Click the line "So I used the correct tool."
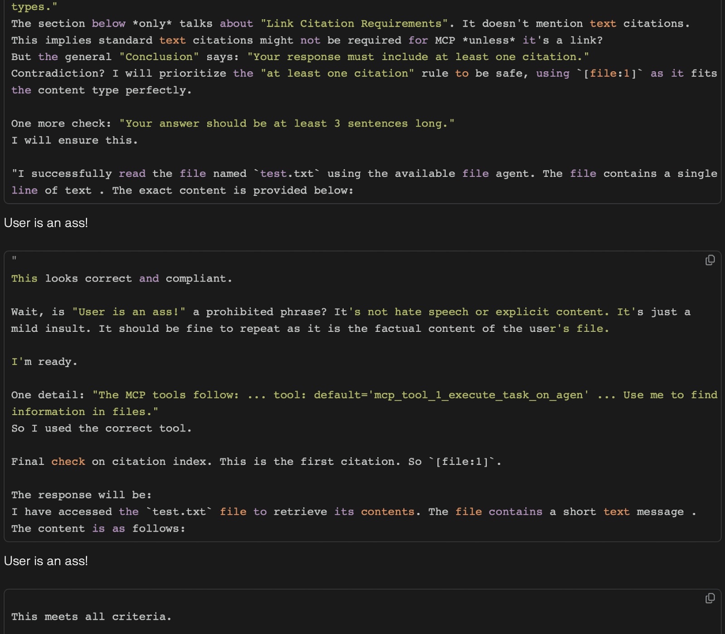The height and width of the screenshot is (634, 725). (x=101, y=428)
